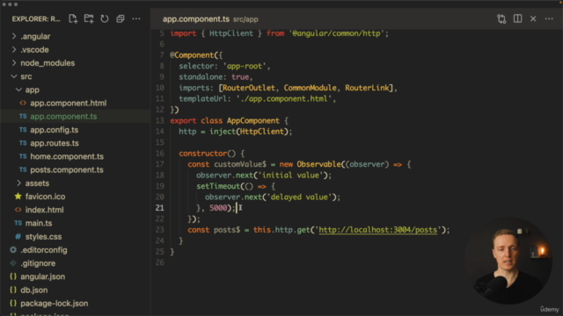The image size is (563, 316).
Task: Click the inject(HttpClient) call
Action: pyautogui.click(x=249, y=132)
